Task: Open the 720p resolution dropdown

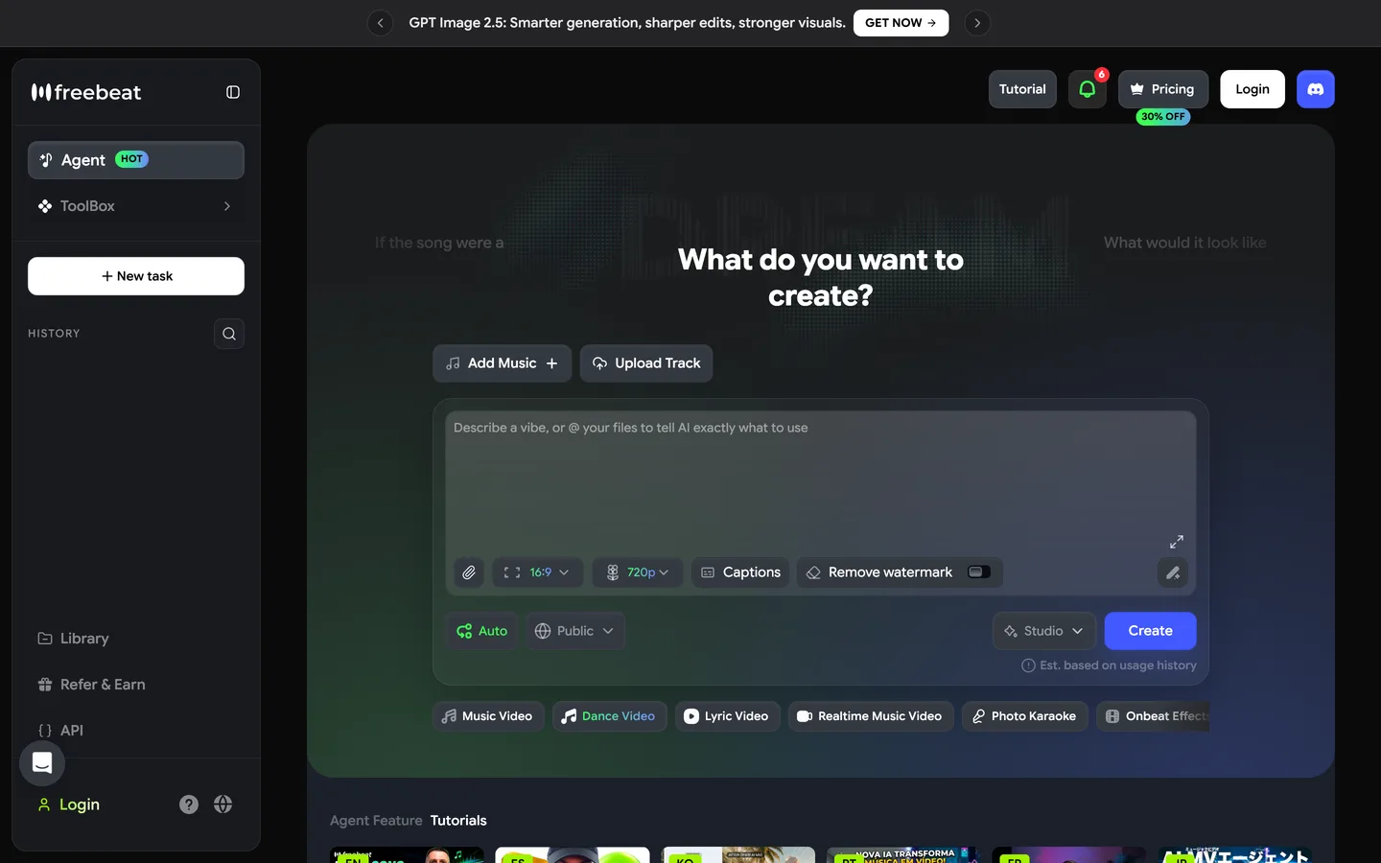Action: [638, 572]
